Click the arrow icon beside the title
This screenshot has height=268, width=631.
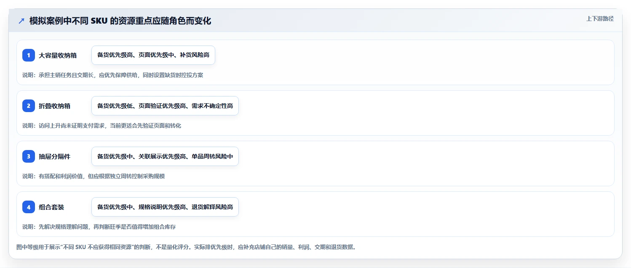21,21
